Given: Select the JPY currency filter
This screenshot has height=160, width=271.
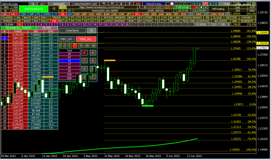Looking at the screenshot, I should (x=129, y=14).
